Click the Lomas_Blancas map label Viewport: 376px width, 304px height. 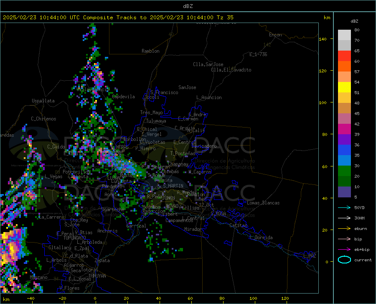tap(263, 203)
